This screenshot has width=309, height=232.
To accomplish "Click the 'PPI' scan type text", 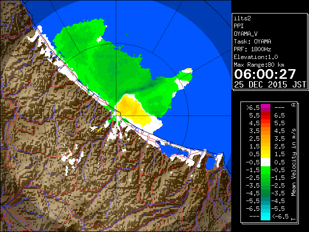I will pos(239,26).
